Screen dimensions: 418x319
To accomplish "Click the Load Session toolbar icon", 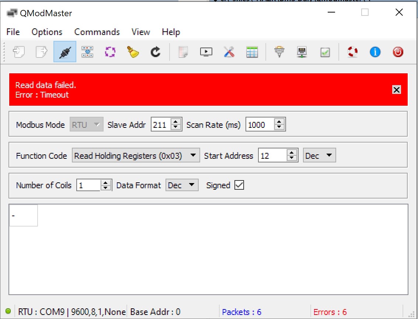I will pyautogui.click(x=19, y=52).
